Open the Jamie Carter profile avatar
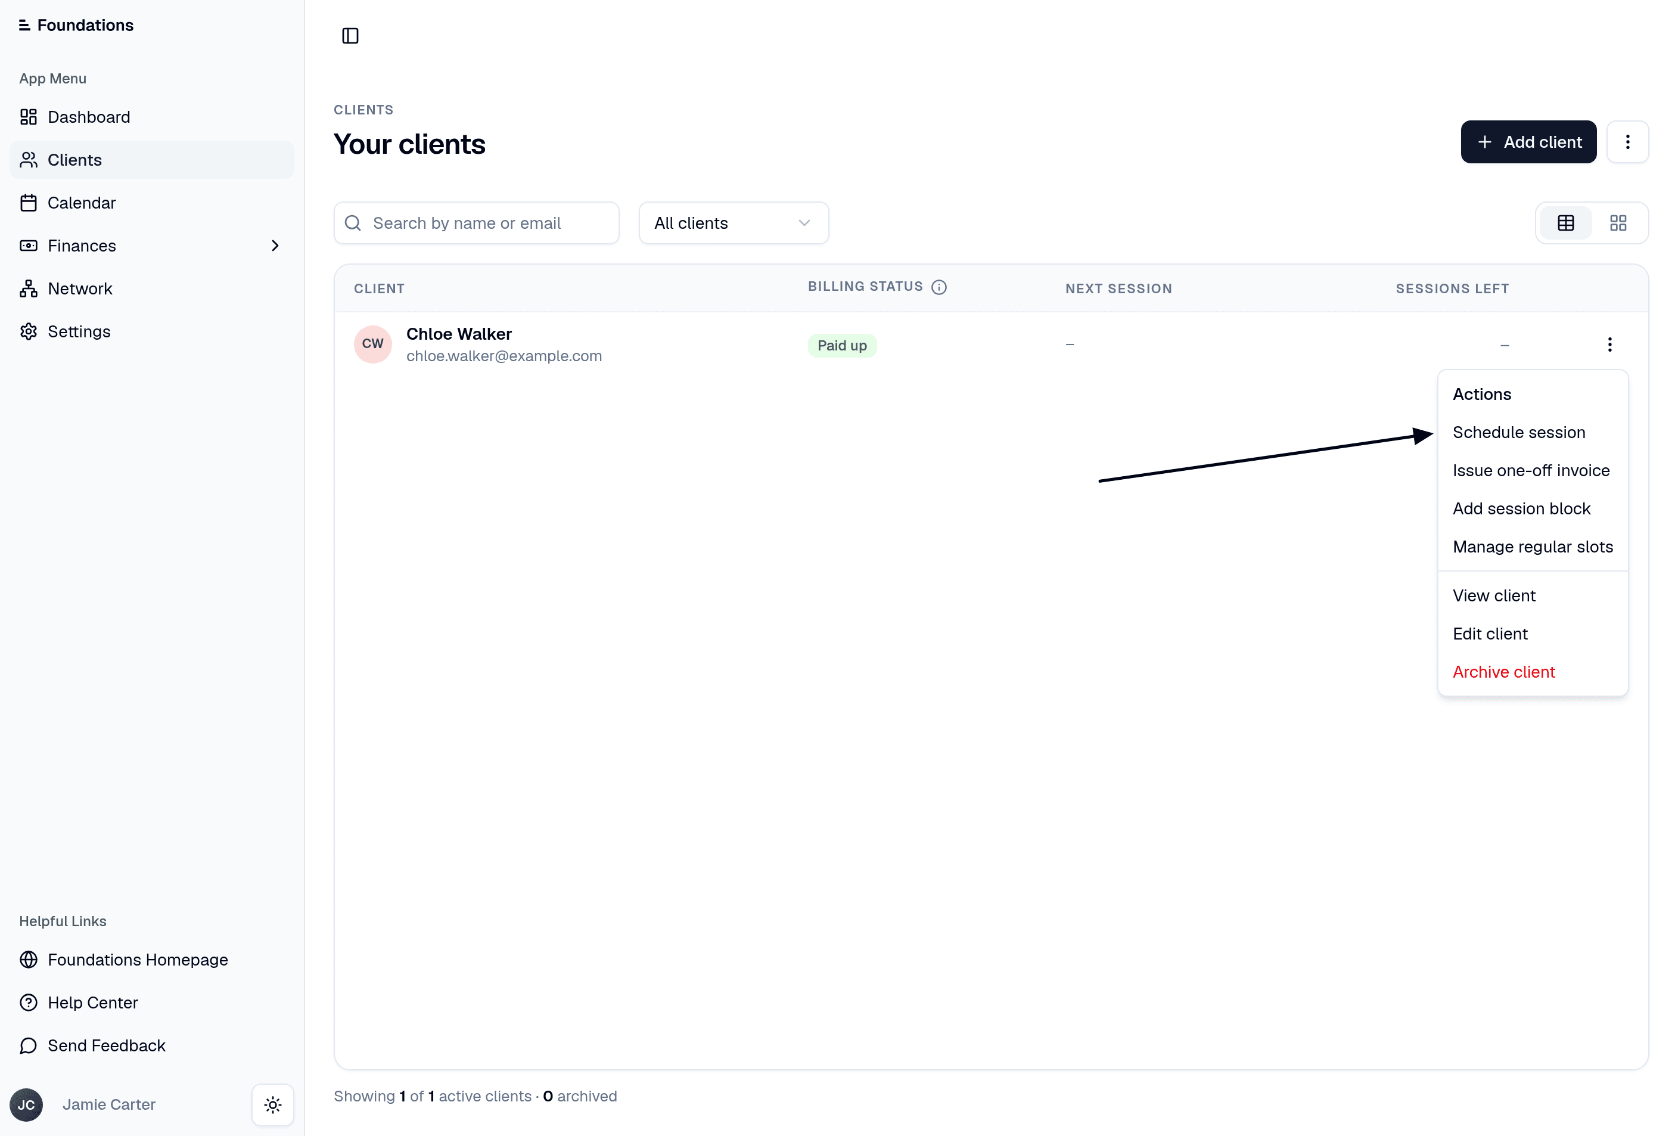Viewport: 1678px width, 1136px height. coord(27,1104)
